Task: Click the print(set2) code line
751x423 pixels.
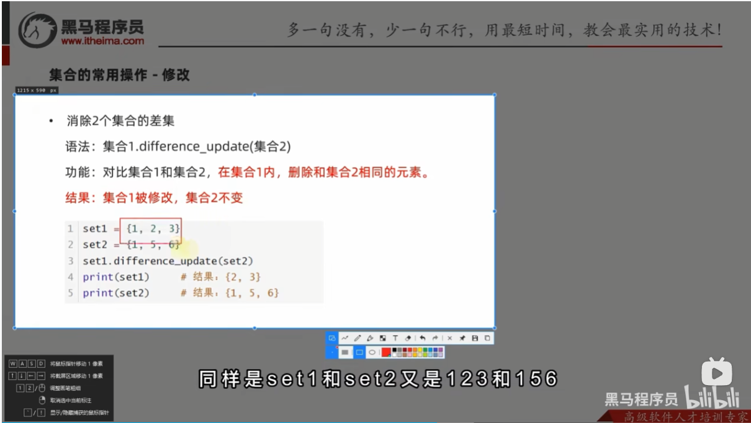Action: [x=117, y=293]
